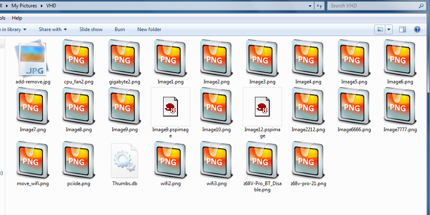Open Windows Explorer help button
Viewport: 430px width, 215px height.
tap(417, 29)
